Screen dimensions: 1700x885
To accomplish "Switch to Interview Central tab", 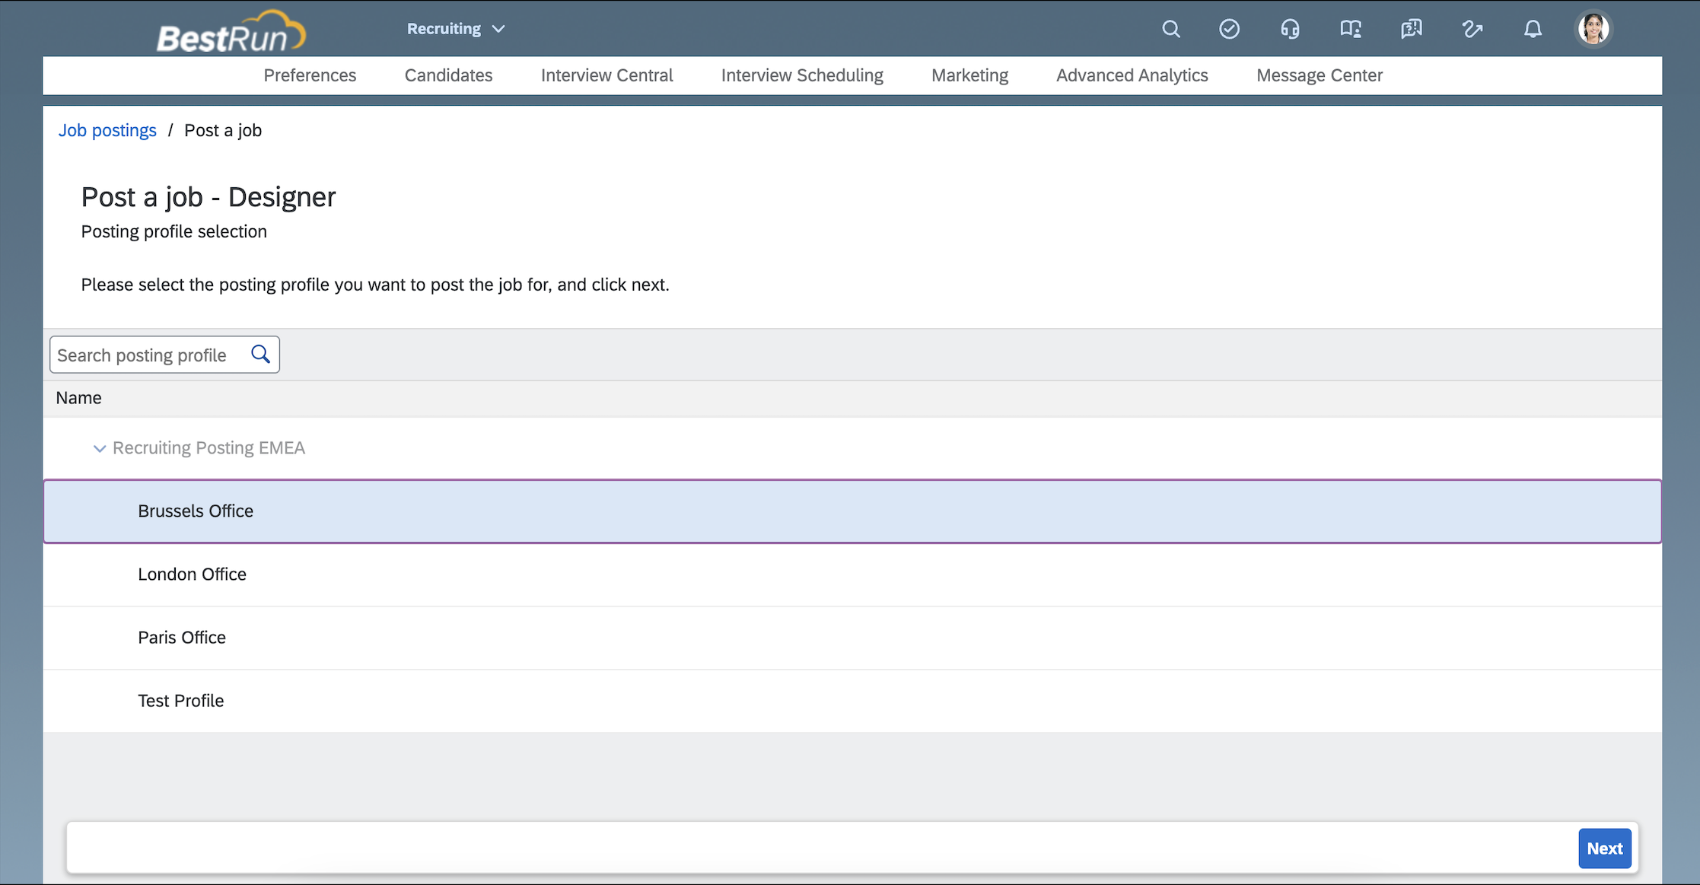I will click(606, 75).
